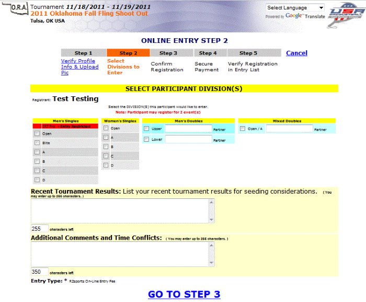Click the Men's Singles column header
Image resolution: width=366 pixels, height=302 pixels.
65,121
